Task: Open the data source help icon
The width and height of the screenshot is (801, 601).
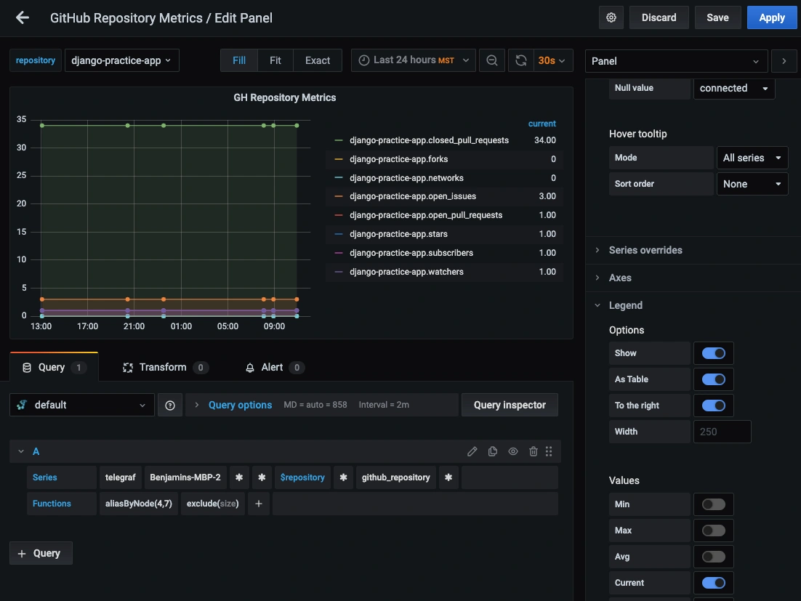Action: coord(170,405)
